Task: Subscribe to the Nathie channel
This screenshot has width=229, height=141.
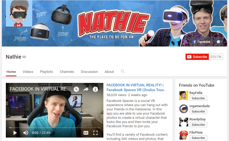Action: point(197,57)
